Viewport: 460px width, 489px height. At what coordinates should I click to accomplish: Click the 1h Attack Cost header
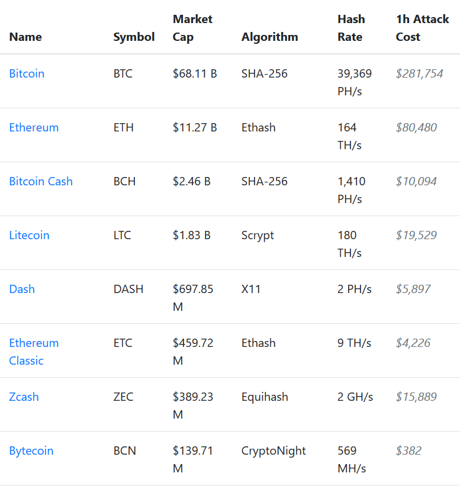(x=423, y=28)
